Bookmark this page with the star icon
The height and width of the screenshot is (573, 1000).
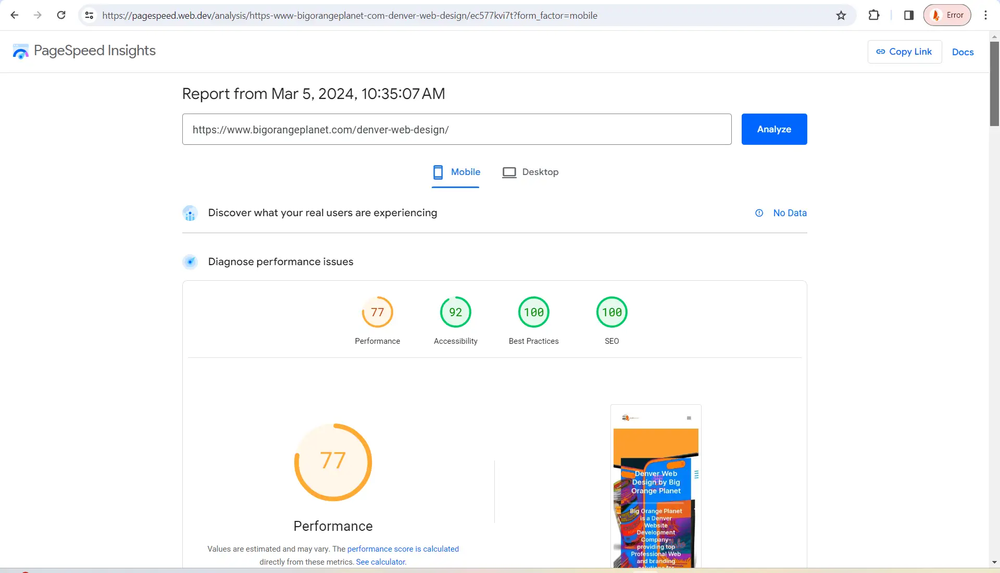(841, 15)
